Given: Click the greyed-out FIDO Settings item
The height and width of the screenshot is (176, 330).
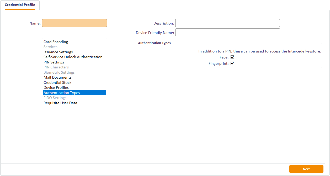Looking at the screenshot, I should pos(55,98).
